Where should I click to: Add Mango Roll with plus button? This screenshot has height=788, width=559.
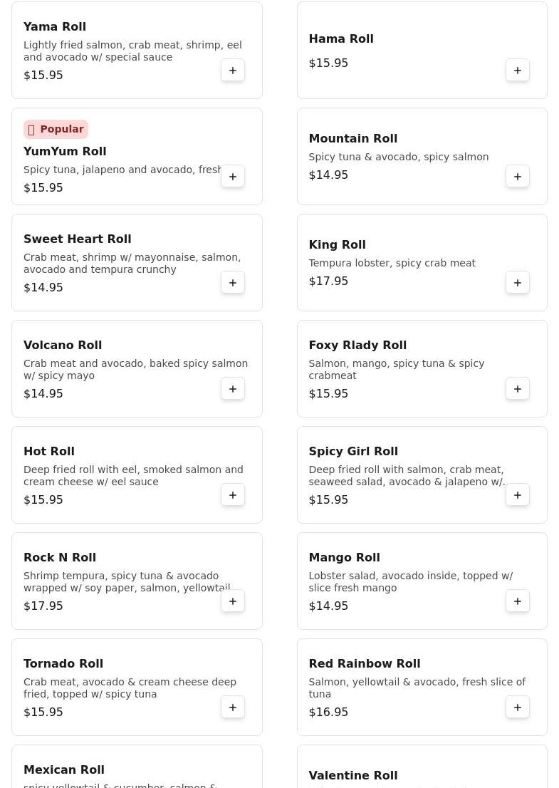pyautogui.click(x=518, y=601)
